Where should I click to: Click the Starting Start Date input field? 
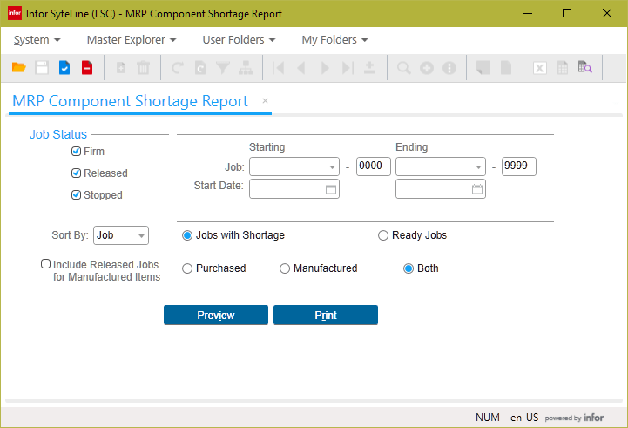click(x=294, y=189)
